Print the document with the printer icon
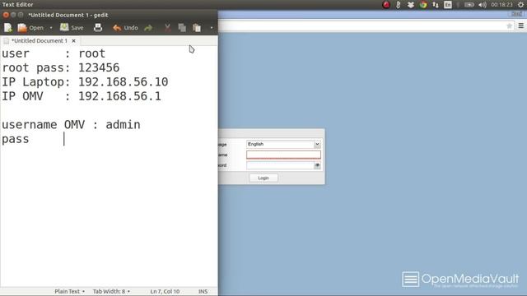Screen dimensions: 527x296 pyautogui.click(x=98, y=27)
